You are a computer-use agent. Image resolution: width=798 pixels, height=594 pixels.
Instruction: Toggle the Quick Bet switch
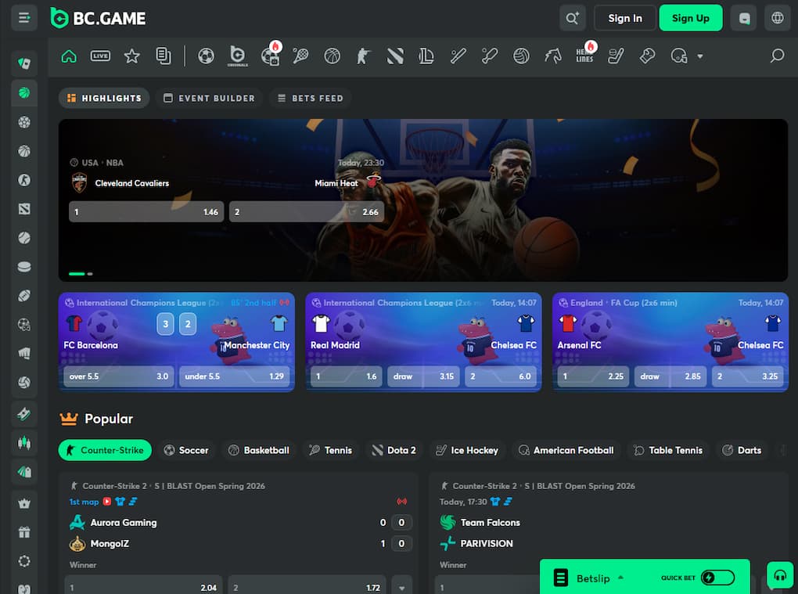click(x=717, y=578)
